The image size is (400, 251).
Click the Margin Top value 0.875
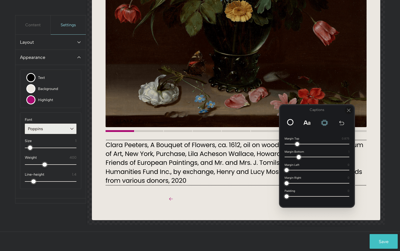[x=345, y=139]
